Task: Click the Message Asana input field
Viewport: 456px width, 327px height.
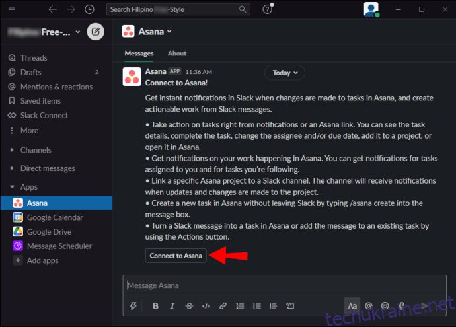Action: coord(284,285)
